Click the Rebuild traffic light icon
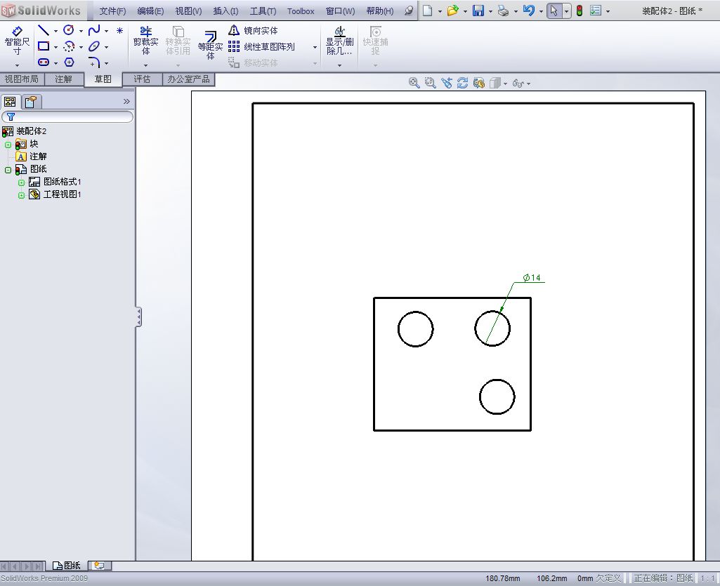The image size is (720, 586). 580,11
